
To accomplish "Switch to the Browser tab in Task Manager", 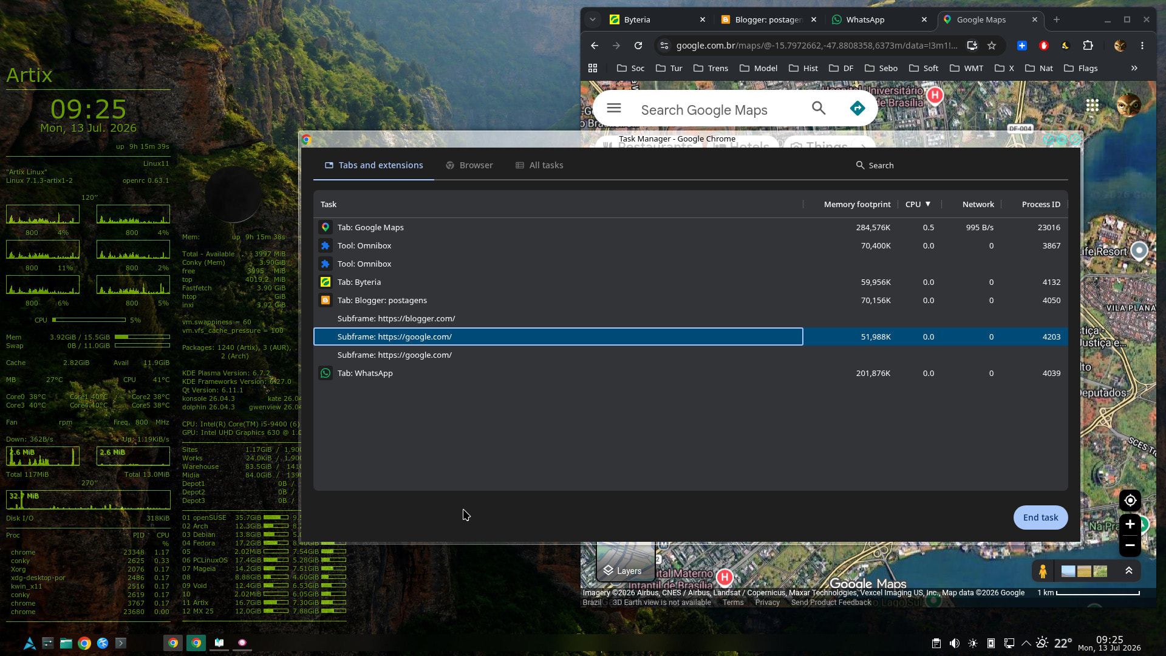I will [469, 165].
